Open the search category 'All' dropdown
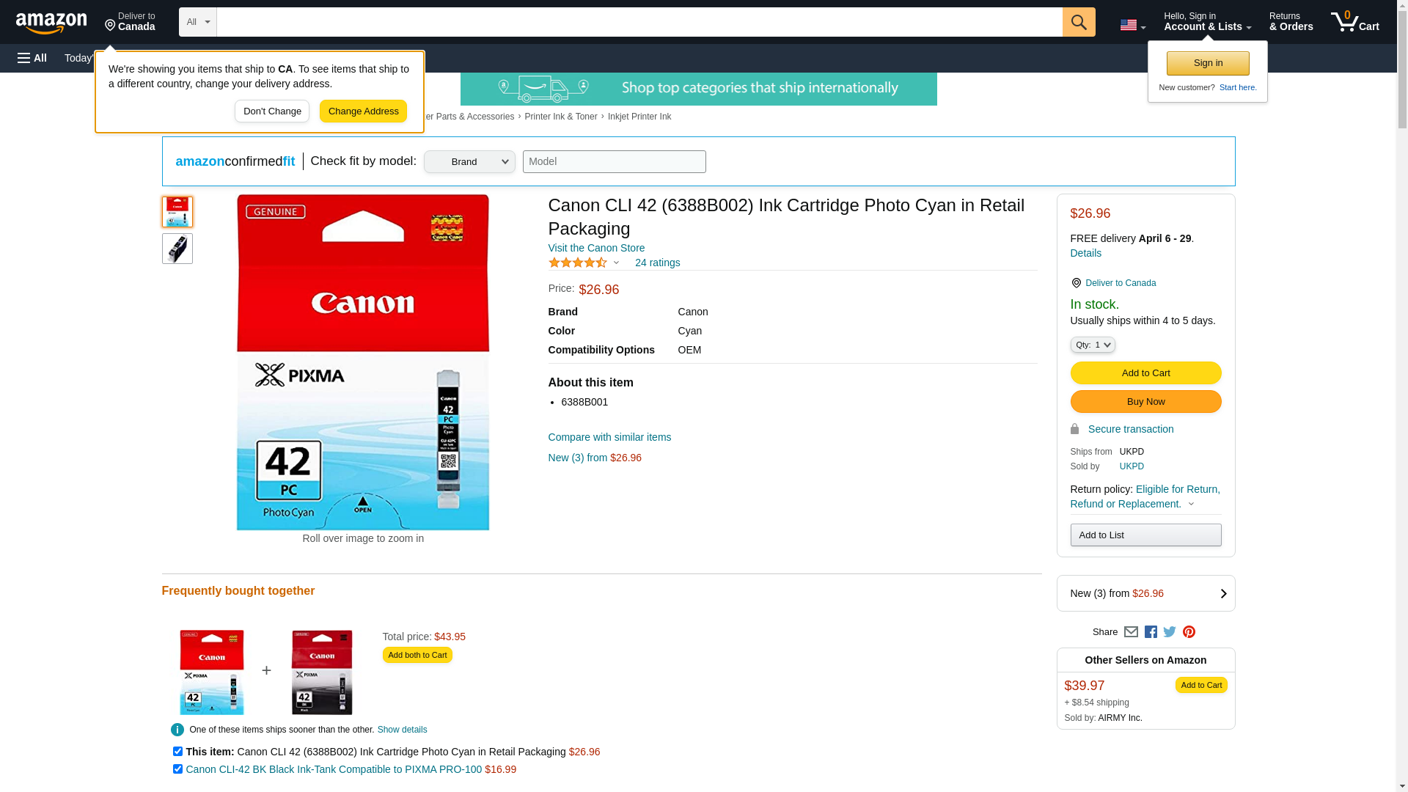The height and width of the screenshot is (792, 1408). point(197,22)
